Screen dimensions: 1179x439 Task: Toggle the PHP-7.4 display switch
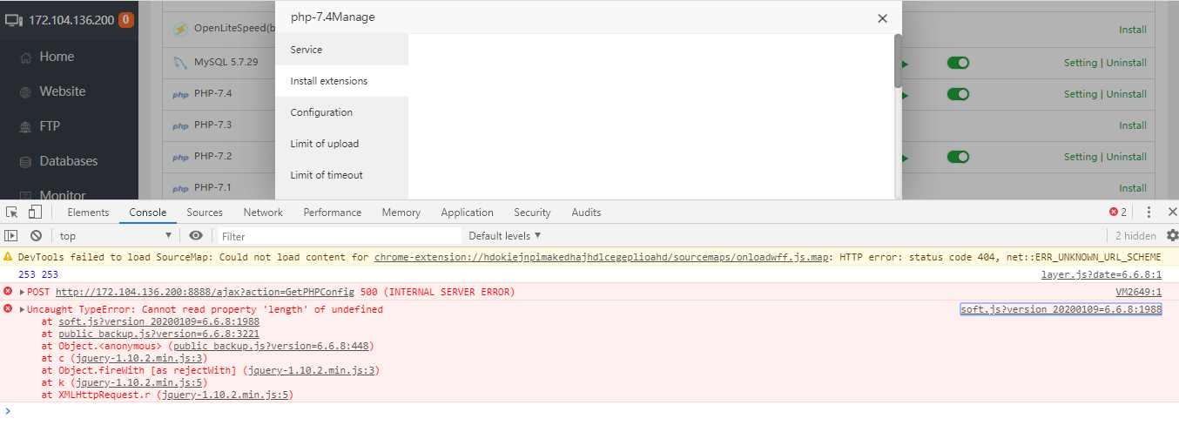pyautogui.click(x=958, y=94)
